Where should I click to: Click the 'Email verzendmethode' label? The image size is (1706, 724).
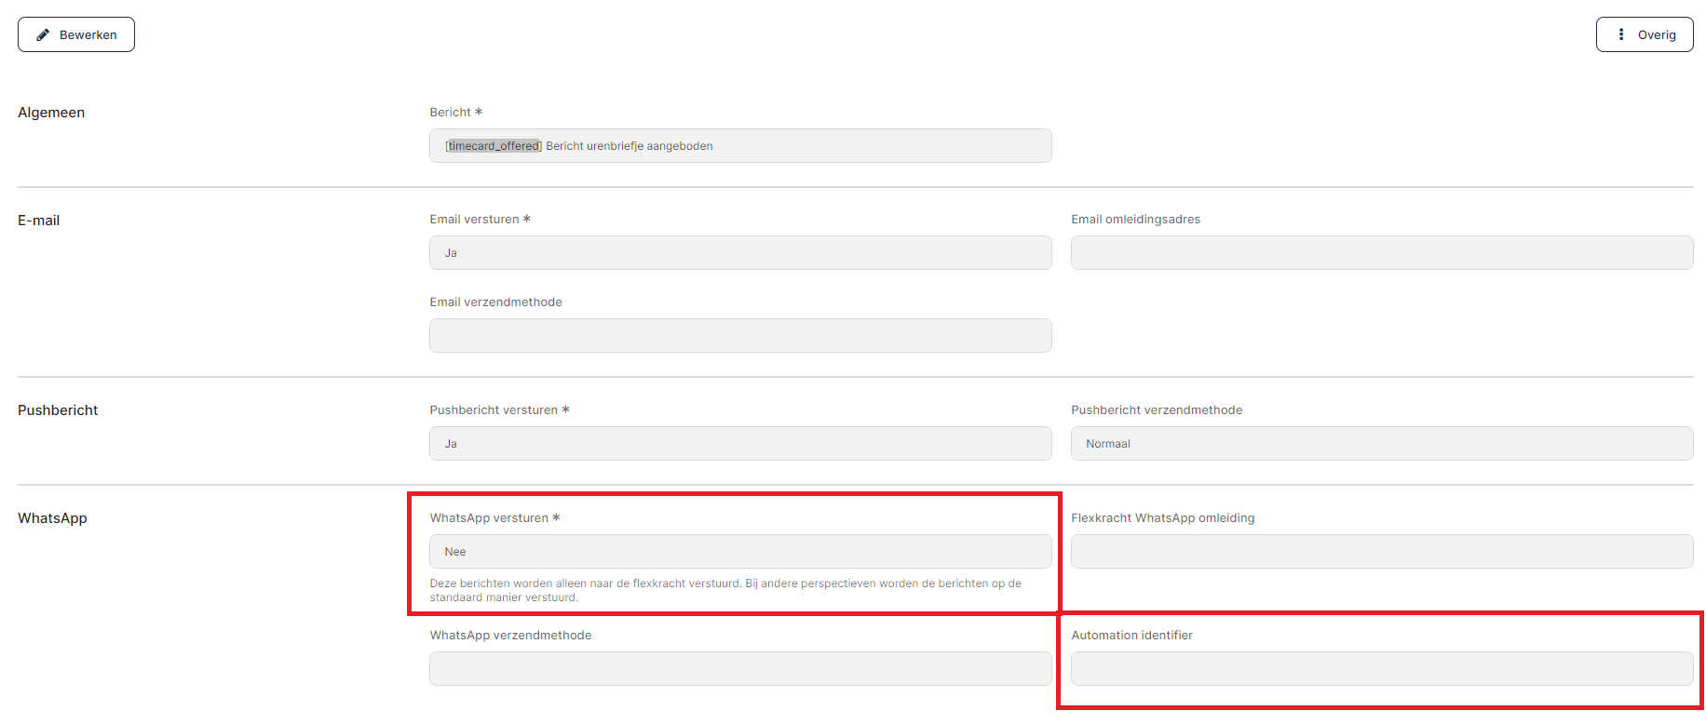pyautogui.click(x=496, y=302)
